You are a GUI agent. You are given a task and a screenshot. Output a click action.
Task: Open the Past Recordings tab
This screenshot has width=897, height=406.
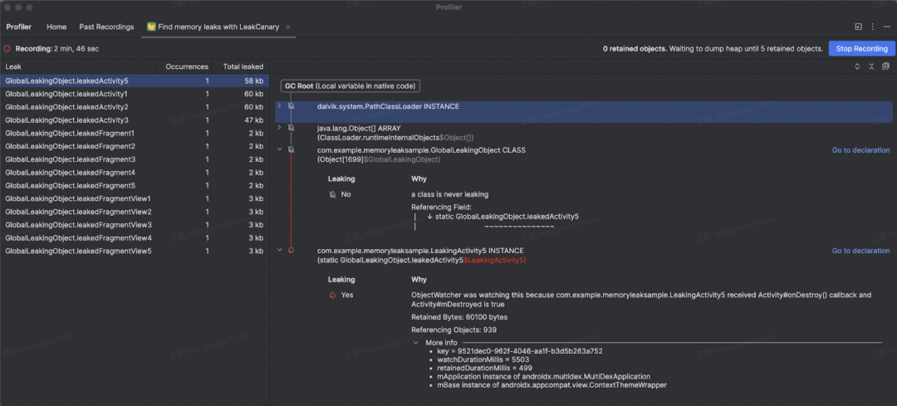(106, 27)
